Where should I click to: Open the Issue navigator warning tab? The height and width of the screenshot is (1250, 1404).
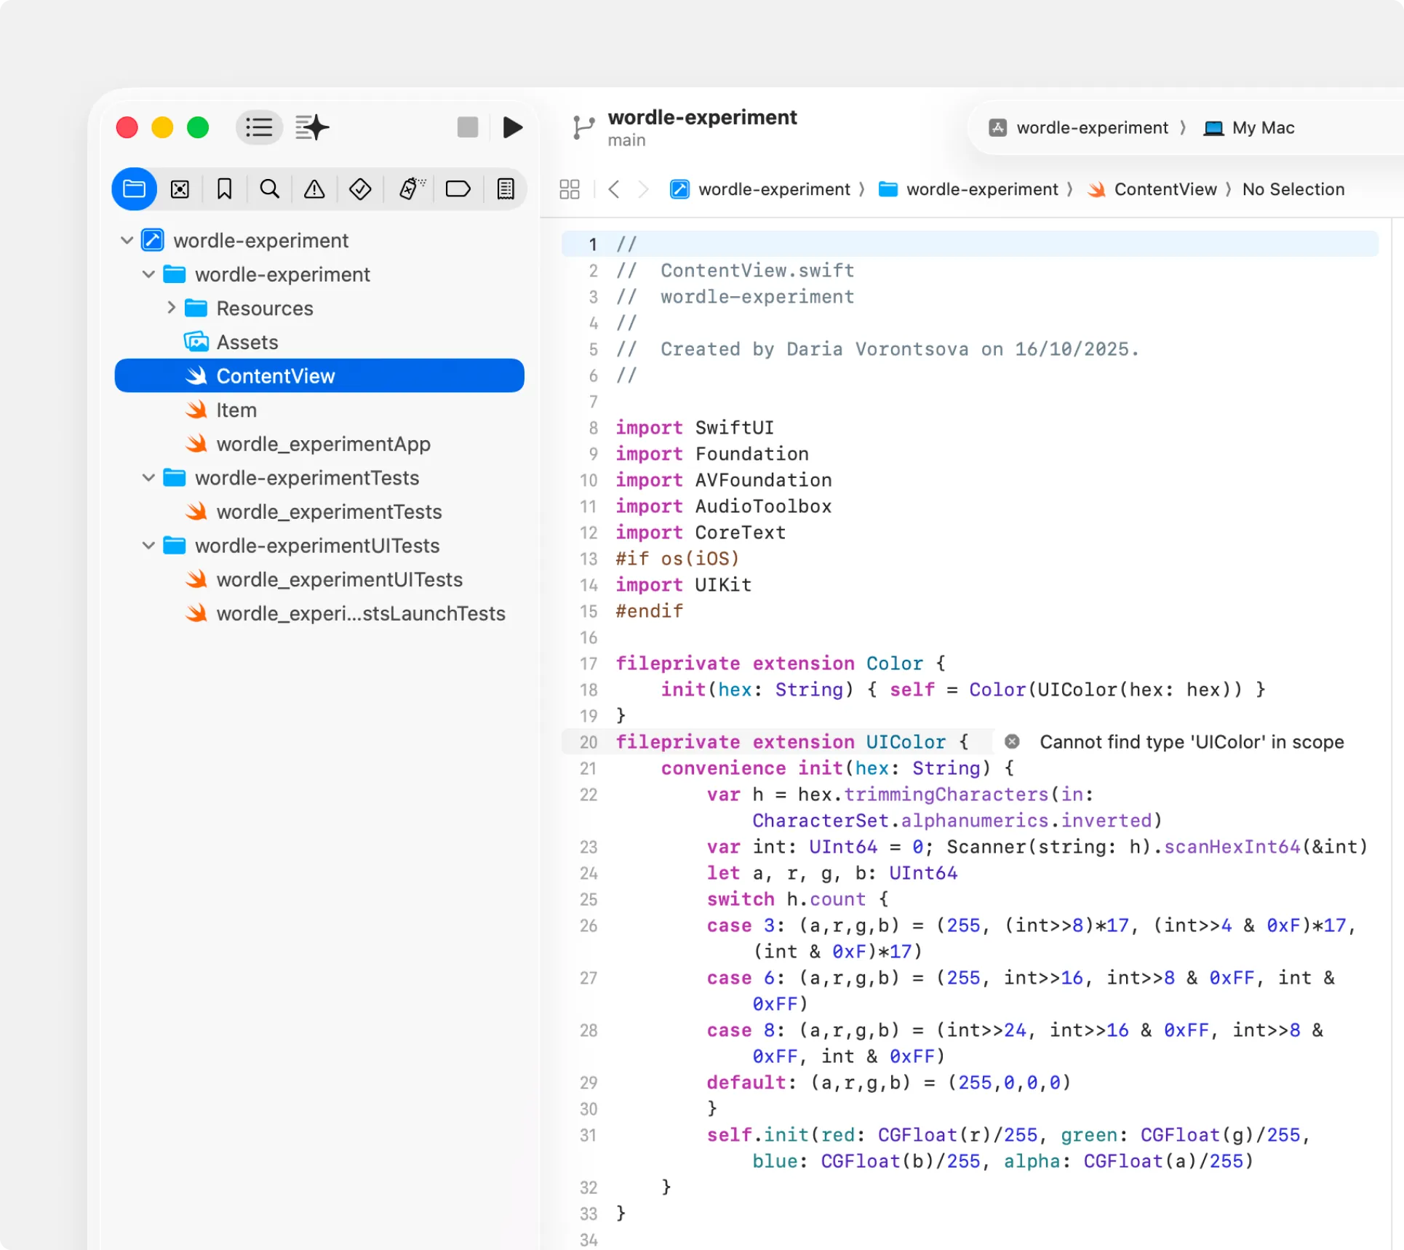point(314,189)
